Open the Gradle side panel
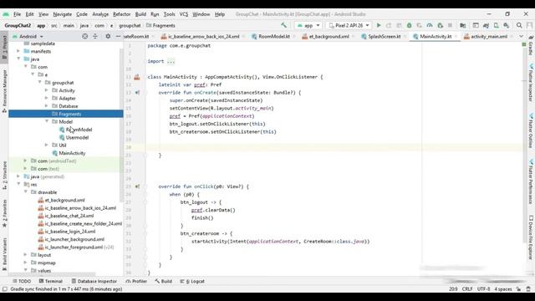 pyautogui.click(x=531, y=45)
